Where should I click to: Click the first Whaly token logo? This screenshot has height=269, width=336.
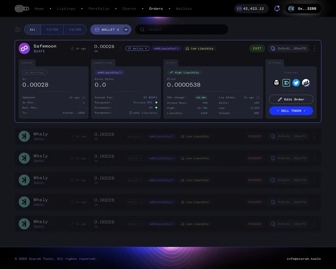(24, 136)
